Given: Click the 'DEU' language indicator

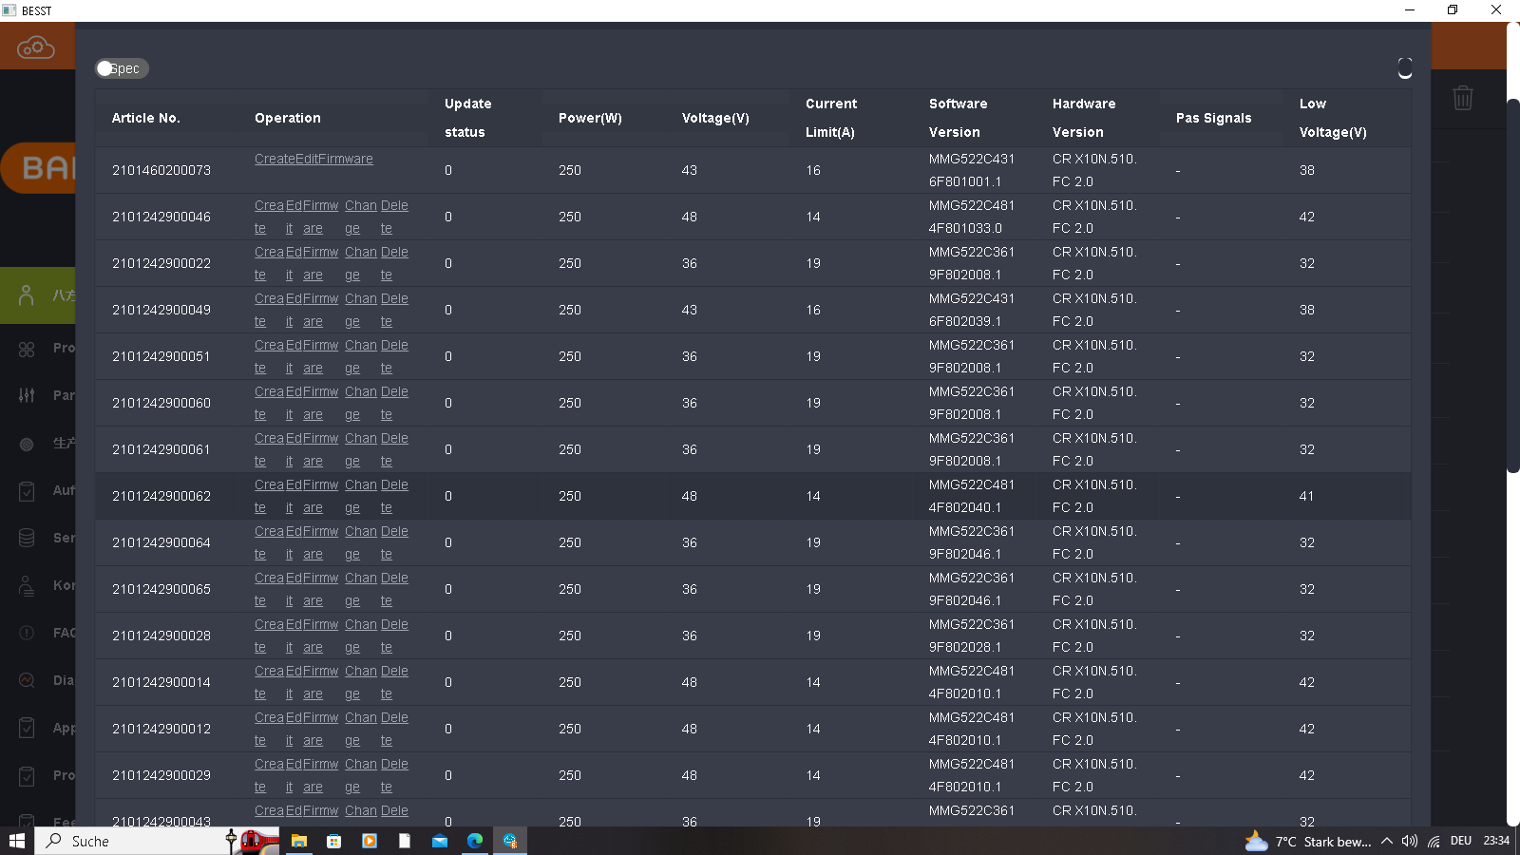Looking at the screenshot, I should click(1461, 841).
